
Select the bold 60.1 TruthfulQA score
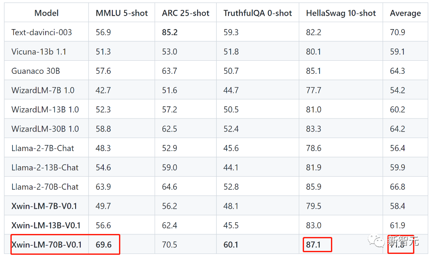coord(231,244)
